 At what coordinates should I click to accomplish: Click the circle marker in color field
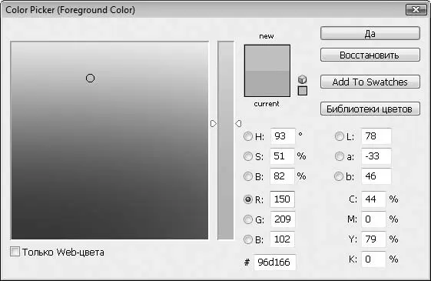tap(90, 79)
